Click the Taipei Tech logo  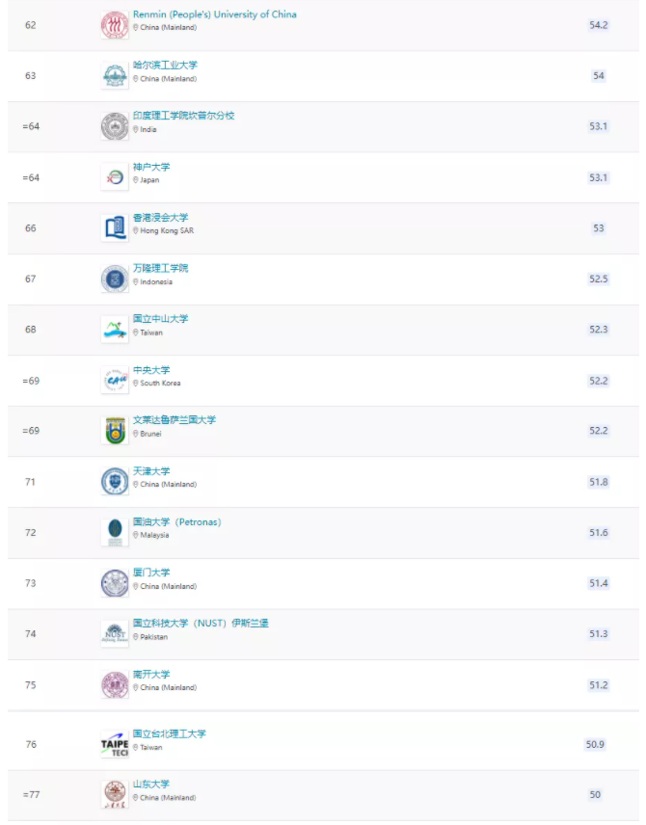tap(115, 744)
